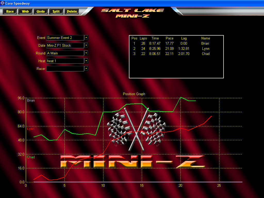This screenshot has width=264, height=198.
Task: Click the Name column header
Action: click(x=205, y=38)
